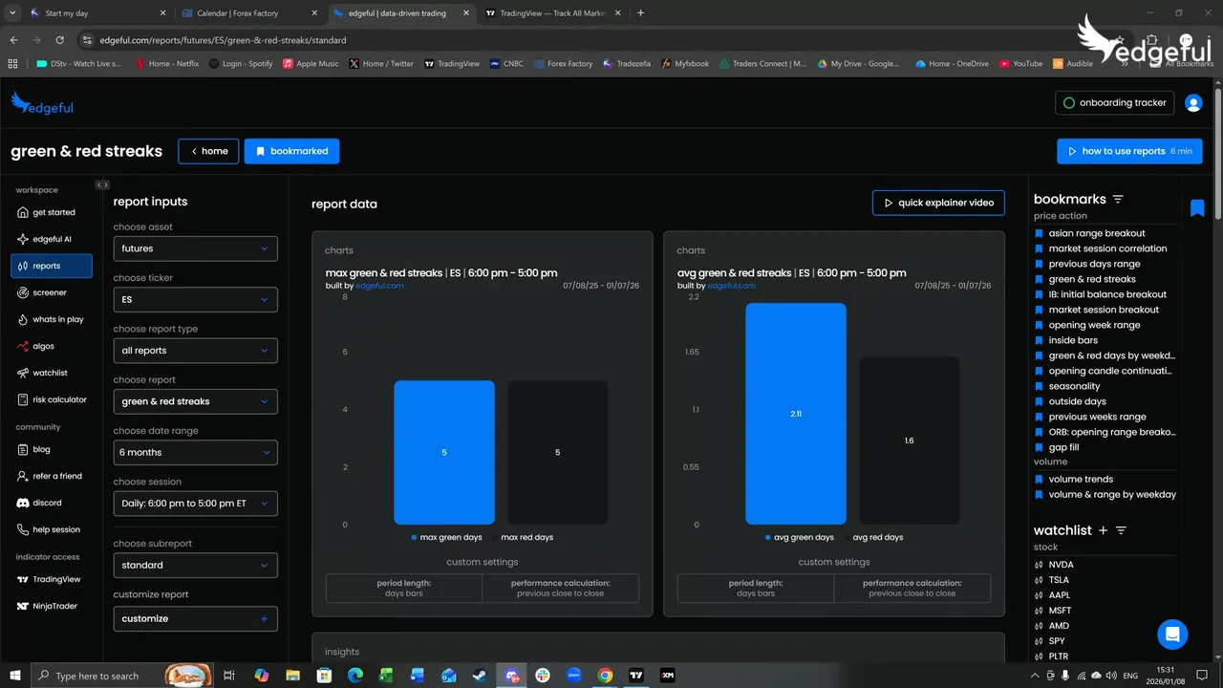This screenshot has width=1223, height=688.
Task: Open whats in play page
Action: 52,319
